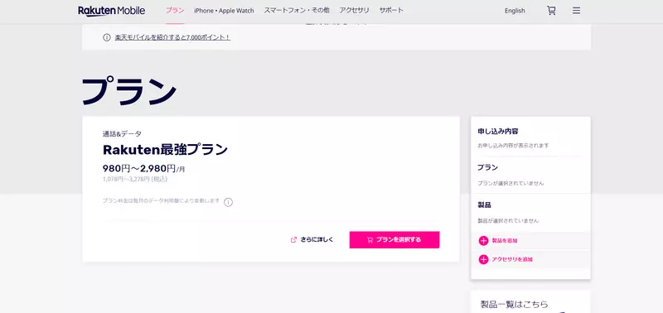
Task: Click external link icon beside さらに詳しく
Action: 294,239
